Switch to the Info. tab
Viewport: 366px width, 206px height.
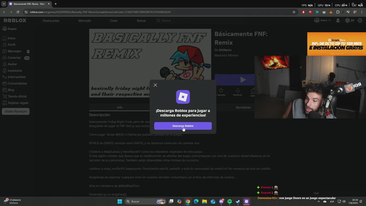pyautogui.click(x=120, y=107)
